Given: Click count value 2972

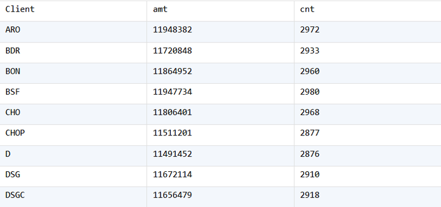Looking at the screenshot, I should point(310,30).
